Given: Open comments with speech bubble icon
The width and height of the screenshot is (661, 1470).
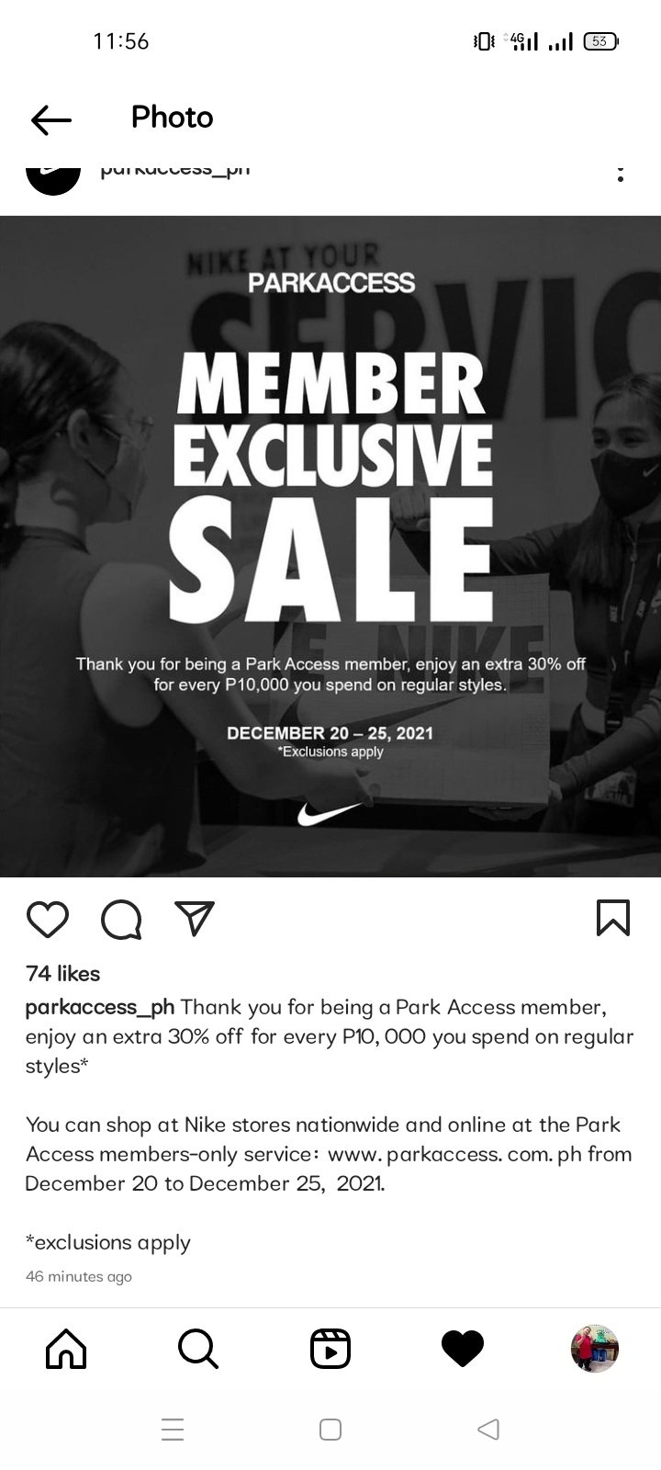Looking at the screenshot, I should point(121,919).
